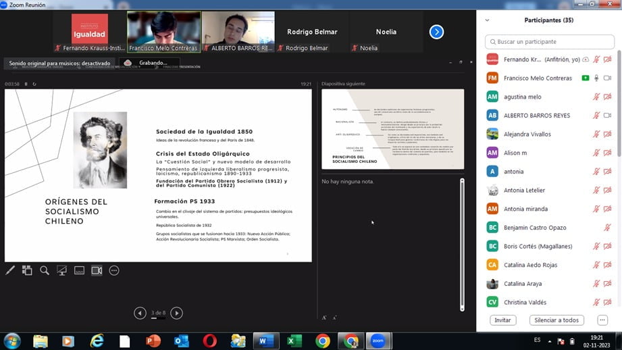Toggle subtitles icon below the slide

79,270
